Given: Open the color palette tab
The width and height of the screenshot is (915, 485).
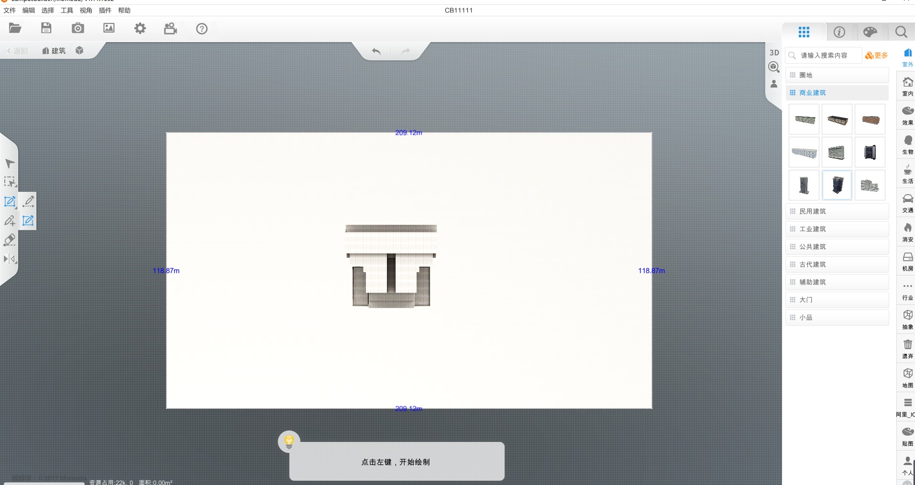Looking at the screenshot, I should [x=870, y=32].
